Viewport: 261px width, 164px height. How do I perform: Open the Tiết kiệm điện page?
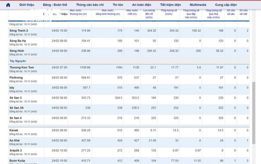(170, 5)
